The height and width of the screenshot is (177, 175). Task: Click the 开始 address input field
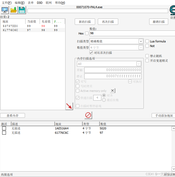pos(113,70)
